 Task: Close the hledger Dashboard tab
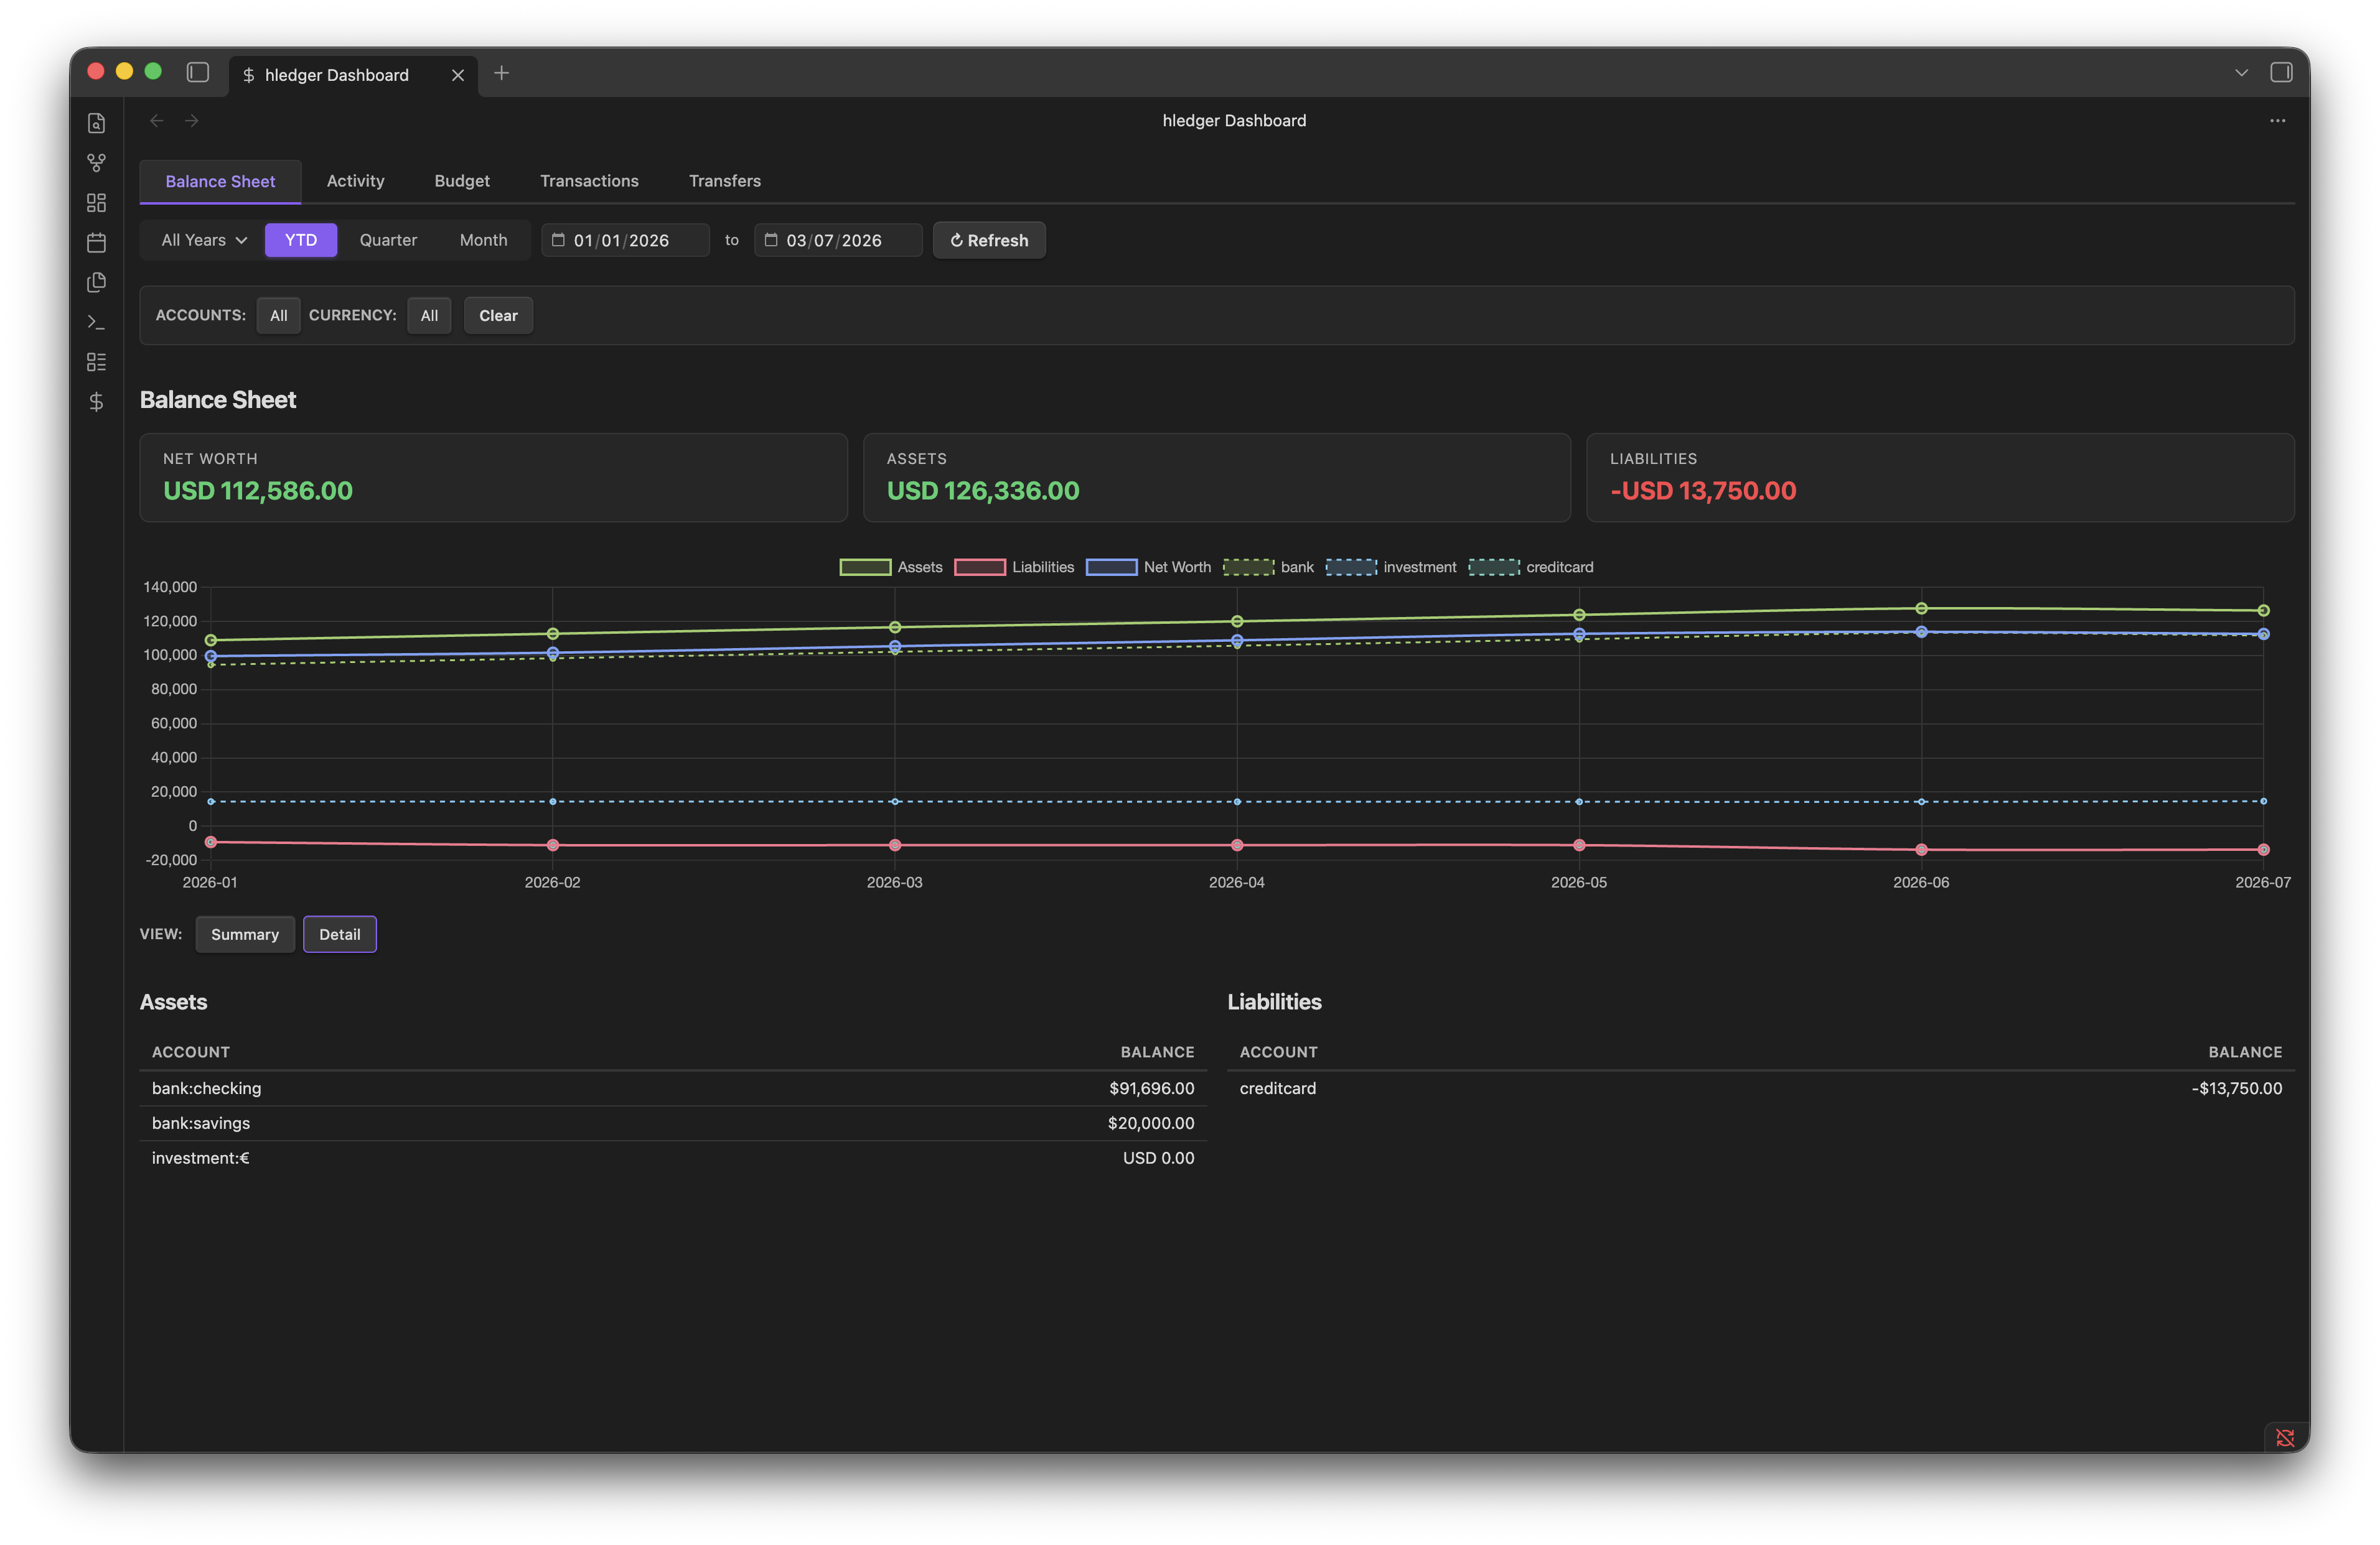[x=458, y=75]
